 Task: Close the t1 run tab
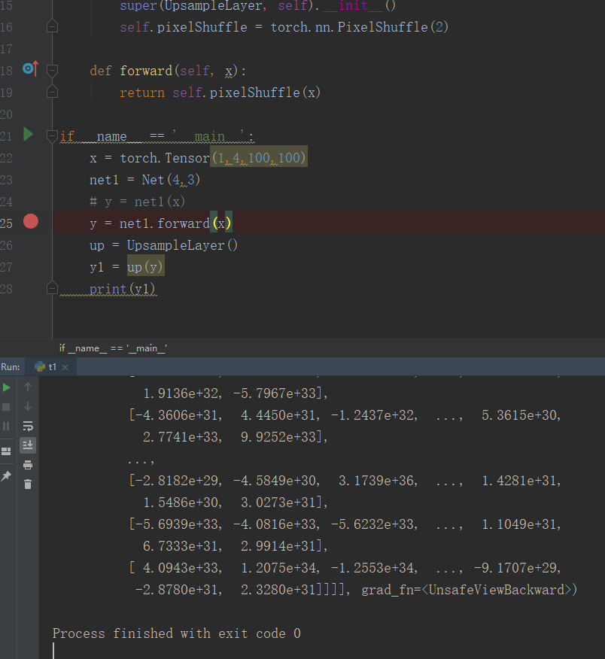[x=65, y=367]
